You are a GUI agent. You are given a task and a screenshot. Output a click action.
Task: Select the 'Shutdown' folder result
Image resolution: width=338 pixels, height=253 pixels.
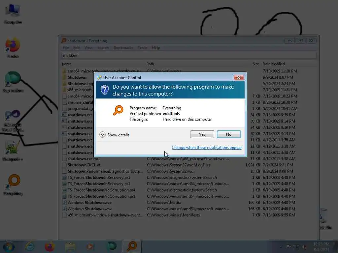pos(77,77)
